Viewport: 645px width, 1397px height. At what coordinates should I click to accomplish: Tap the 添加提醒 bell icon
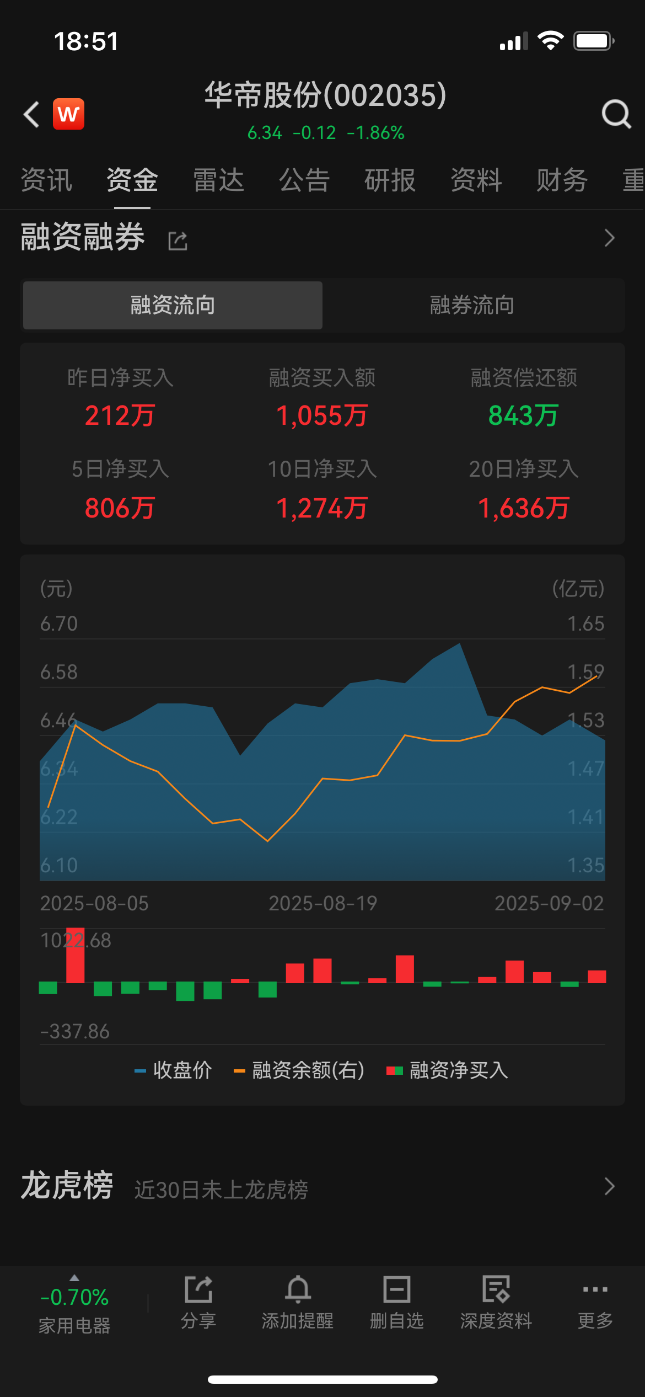(x=298, y=1289)
